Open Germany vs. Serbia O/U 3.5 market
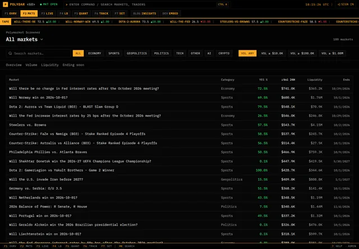This screenshot has width=359, height=249. point(179,188)
